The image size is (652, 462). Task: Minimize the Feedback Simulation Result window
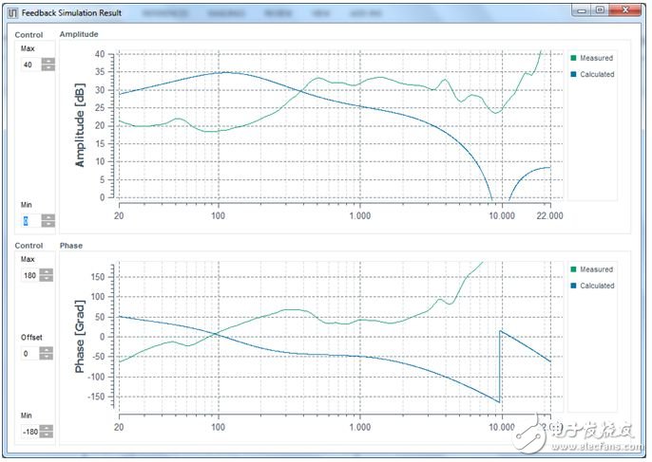[x=582, y=10]
